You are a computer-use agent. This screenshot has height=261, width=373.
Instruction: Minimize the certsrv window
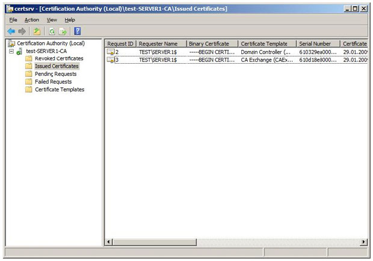348,9
